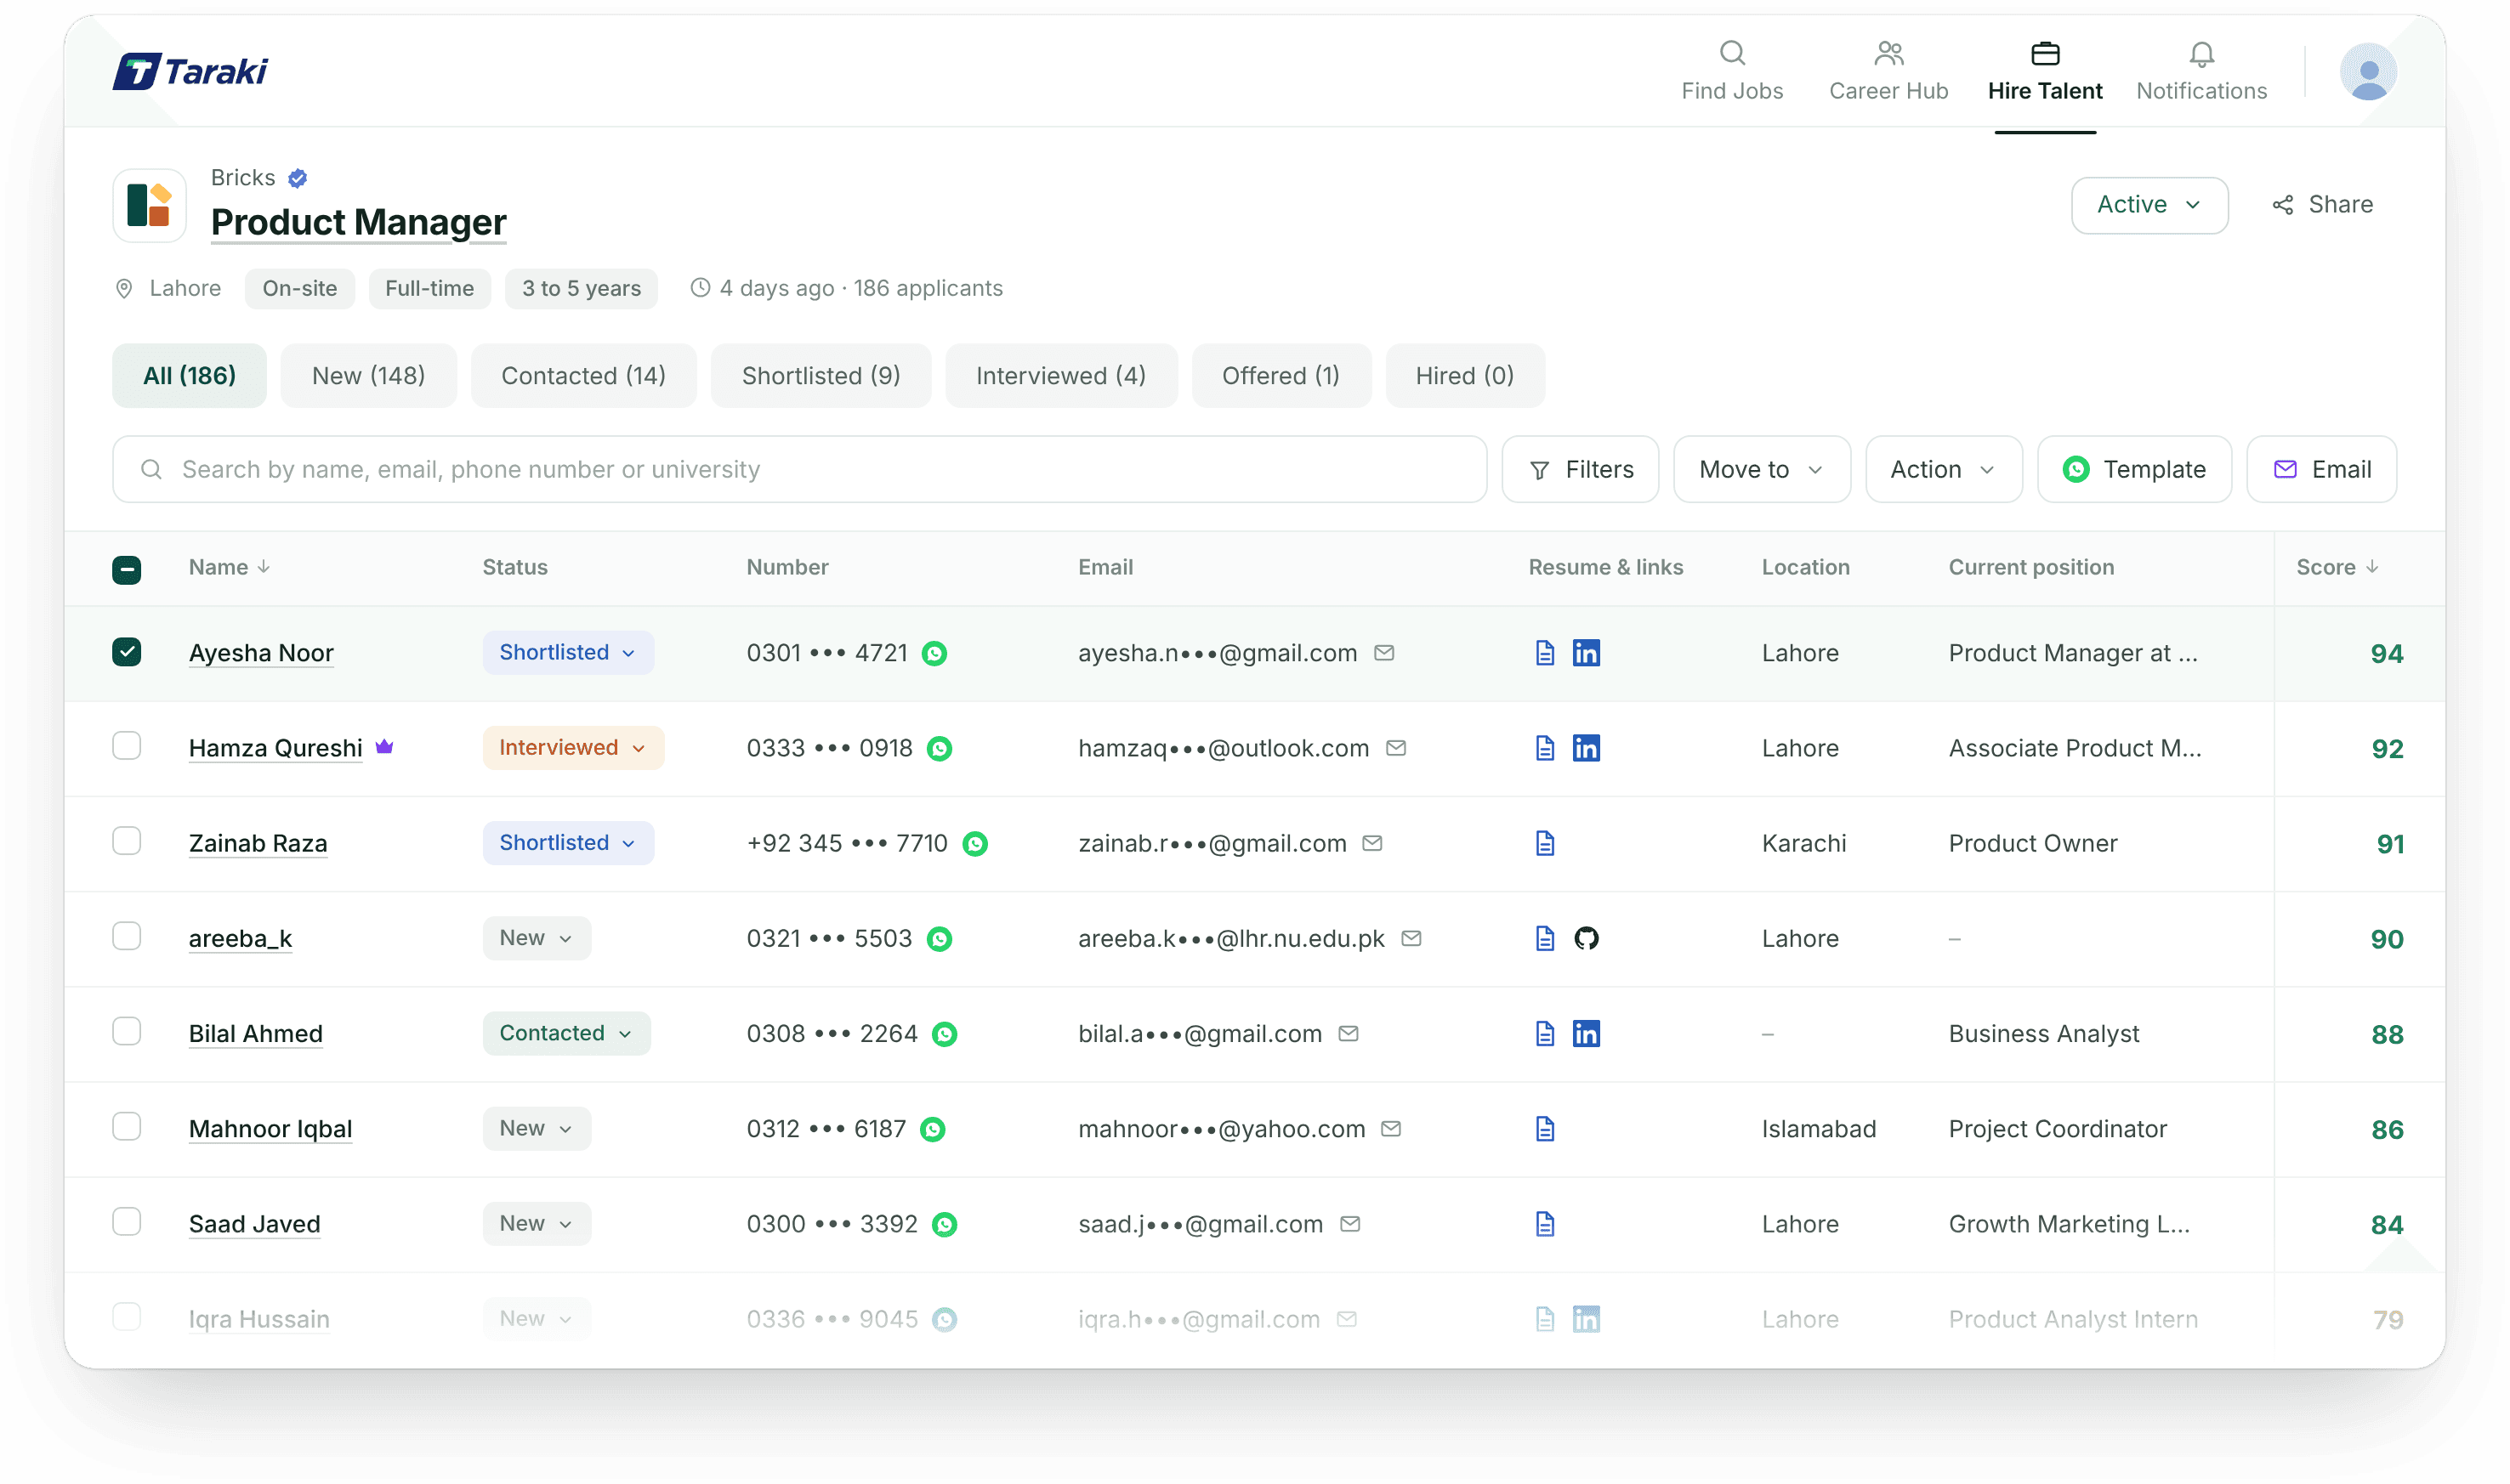Open the Action dropdown menu
This screenshot has width=2510, height=1484.
[1943, 469]
